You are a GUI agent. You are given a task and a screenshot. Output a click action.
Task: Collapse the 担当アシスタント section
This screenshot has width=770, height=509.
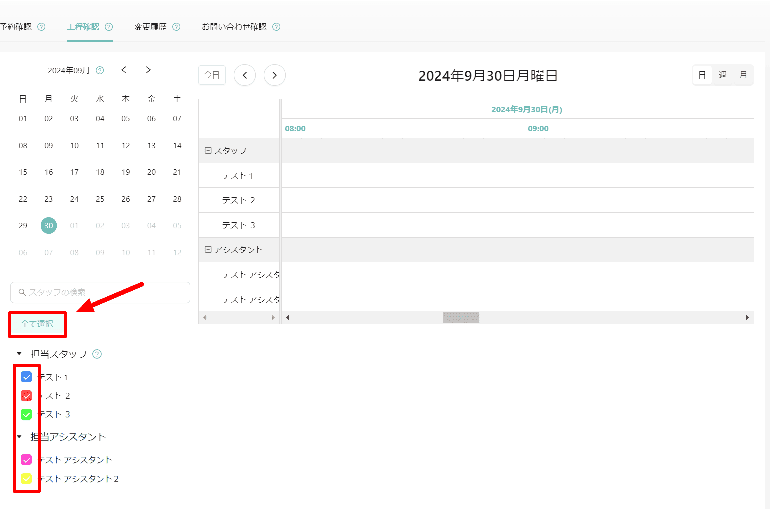19,437
